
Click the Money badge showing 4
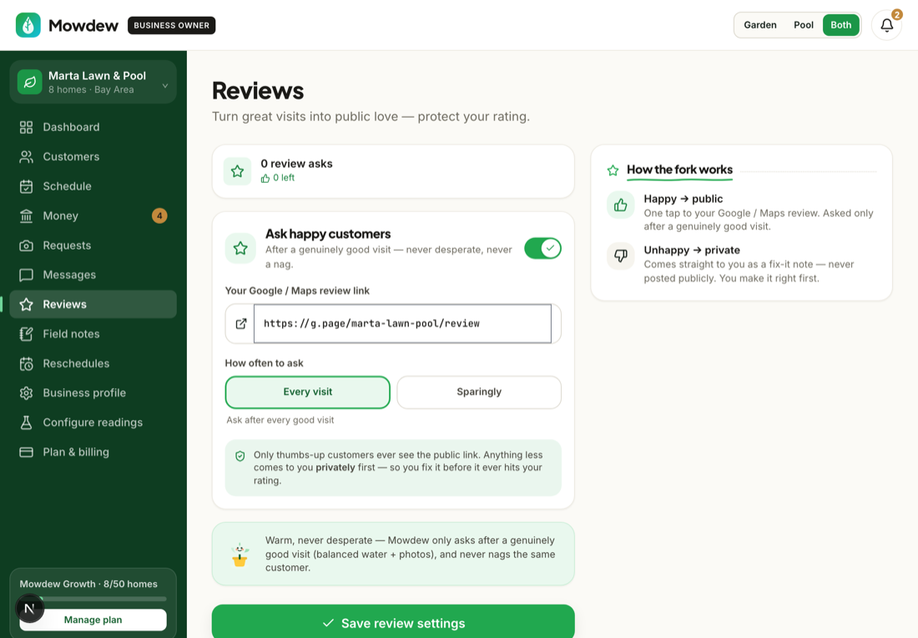tap(159, 216)
